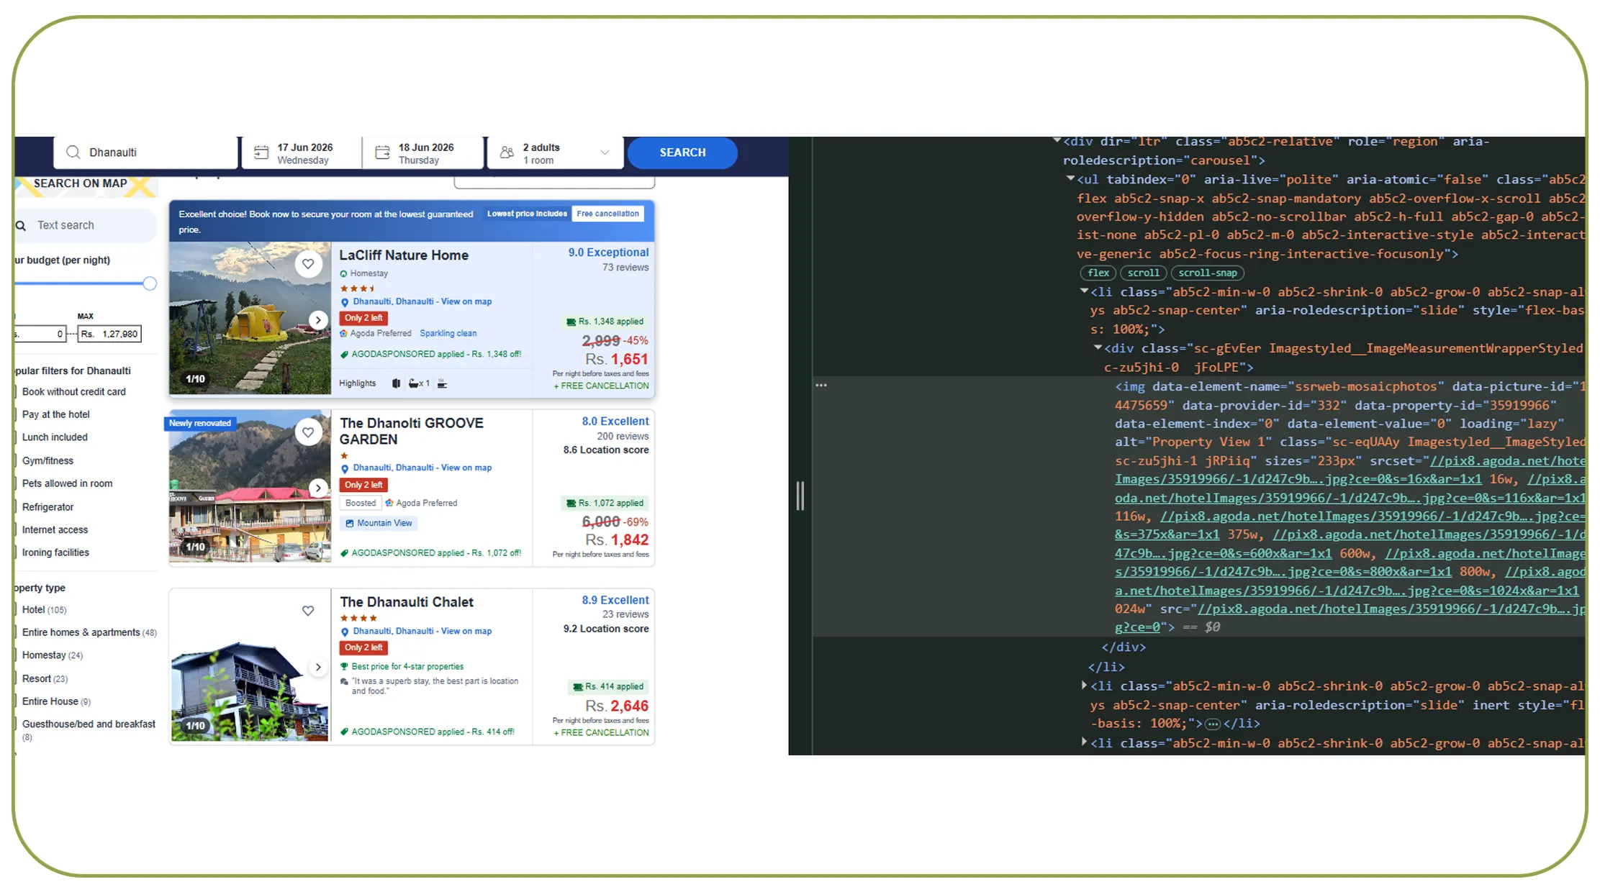Enable the Entire House (9) property type filter

click(x=16, y=702)
